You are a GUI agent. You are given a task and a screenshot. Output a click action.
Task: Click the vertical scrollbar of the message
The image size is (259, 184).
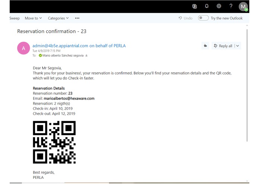click(247, 85)
